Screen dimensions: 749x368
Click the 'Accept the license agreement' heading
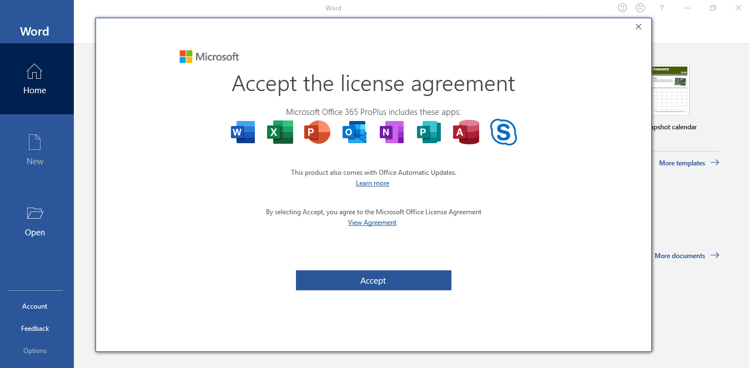[373, 84]
